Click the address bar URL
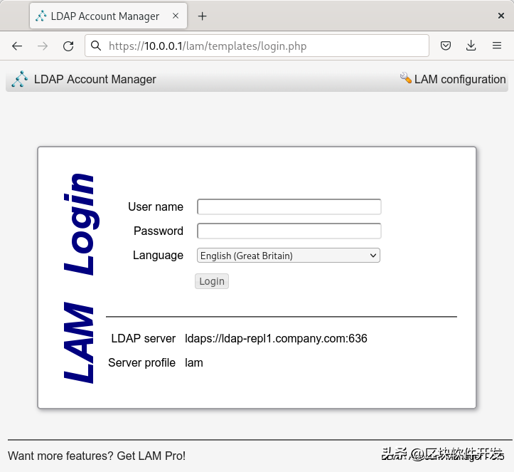 (208, 46)
